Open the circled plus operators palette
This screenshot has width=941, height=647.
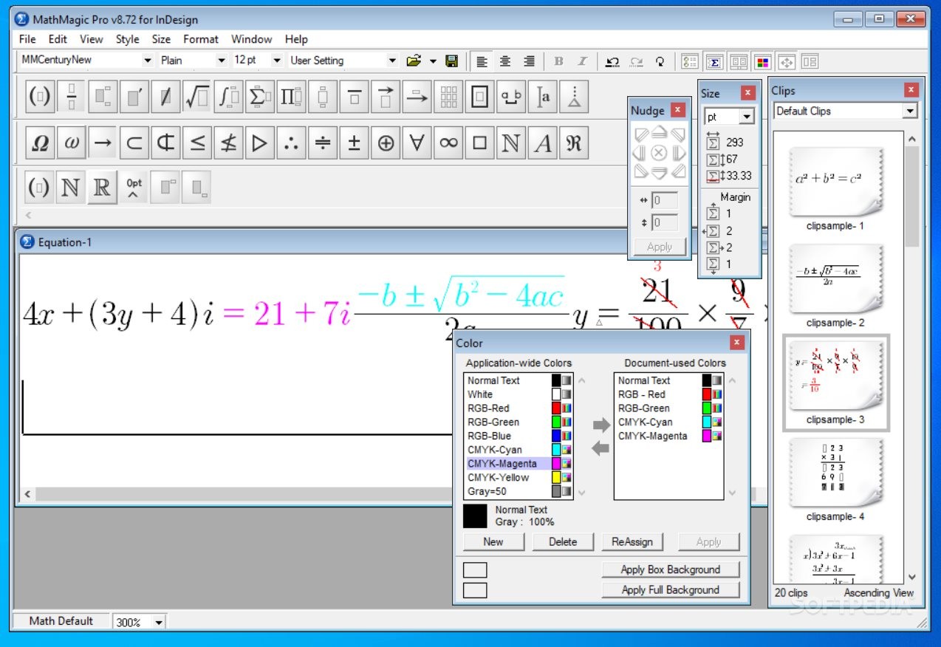point(386,143)
